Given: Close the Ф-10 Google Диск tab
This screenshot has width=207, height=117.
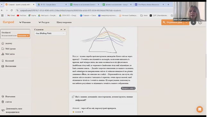Looking at the screenshot, I should [66, 4].
